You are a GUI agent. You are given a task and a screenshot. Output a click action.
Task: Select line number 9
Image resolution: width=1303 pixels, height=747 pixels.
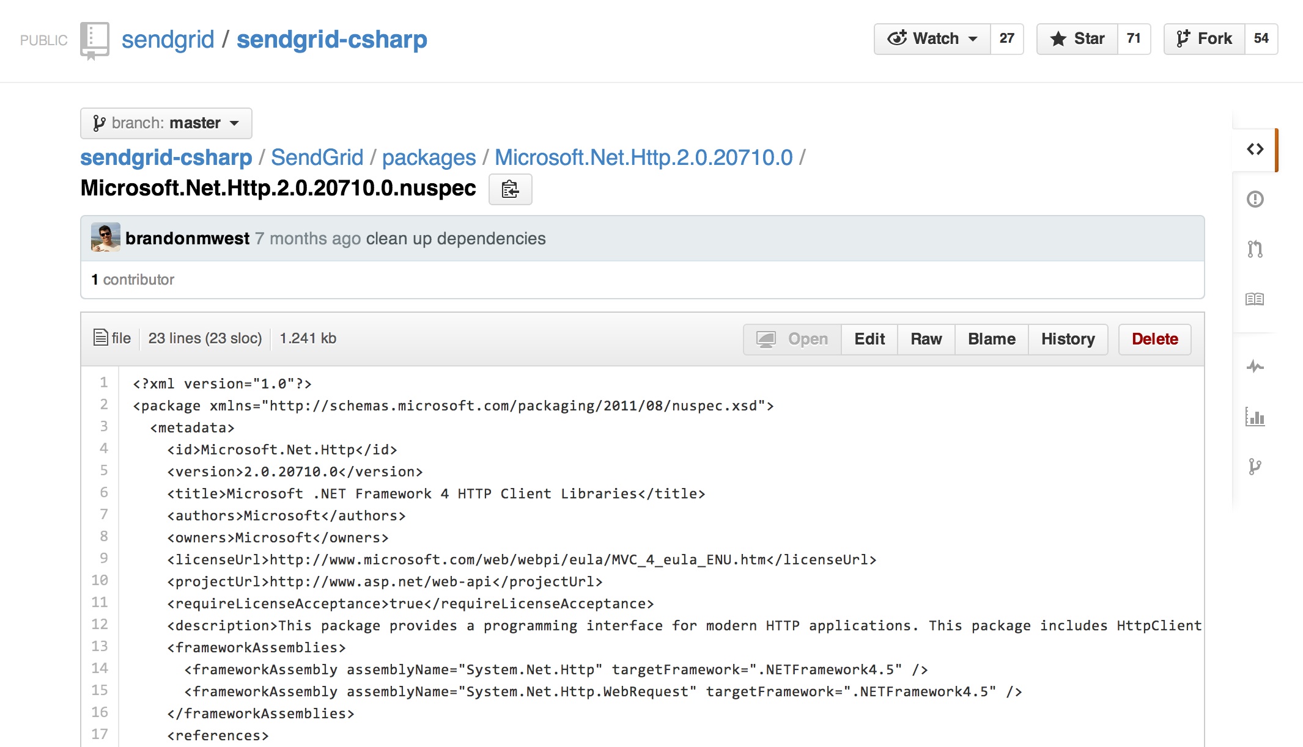[x=104, y=559]
